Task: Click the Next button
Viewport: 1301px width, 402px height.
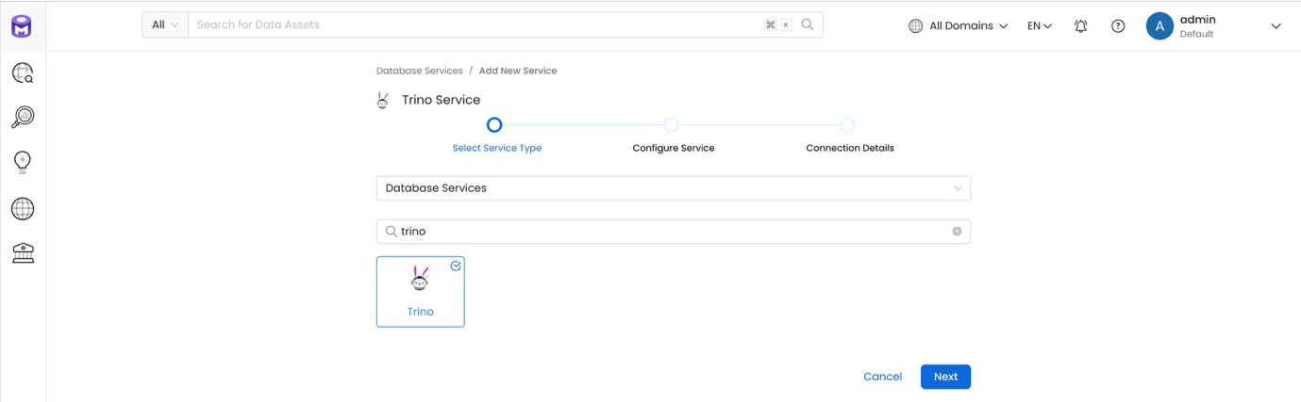Action: 945,377
